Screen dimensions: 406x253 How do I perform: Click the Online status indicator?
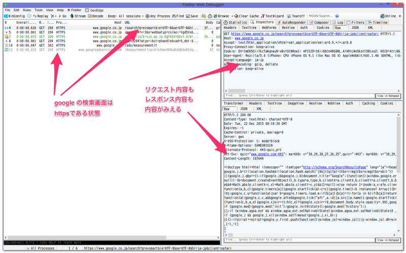click(388, 16)
